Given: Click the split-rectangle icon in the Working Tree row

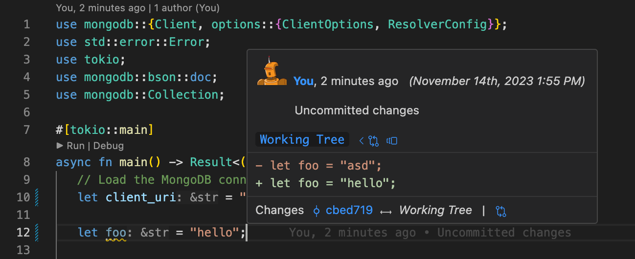Looking at the screenshot, I should (x=391, y=141).
